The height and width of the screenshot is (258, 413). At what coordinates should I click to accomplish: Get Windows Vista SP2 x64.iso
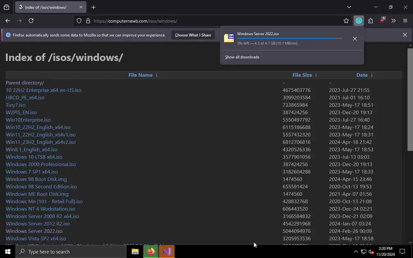coord(36,239)
